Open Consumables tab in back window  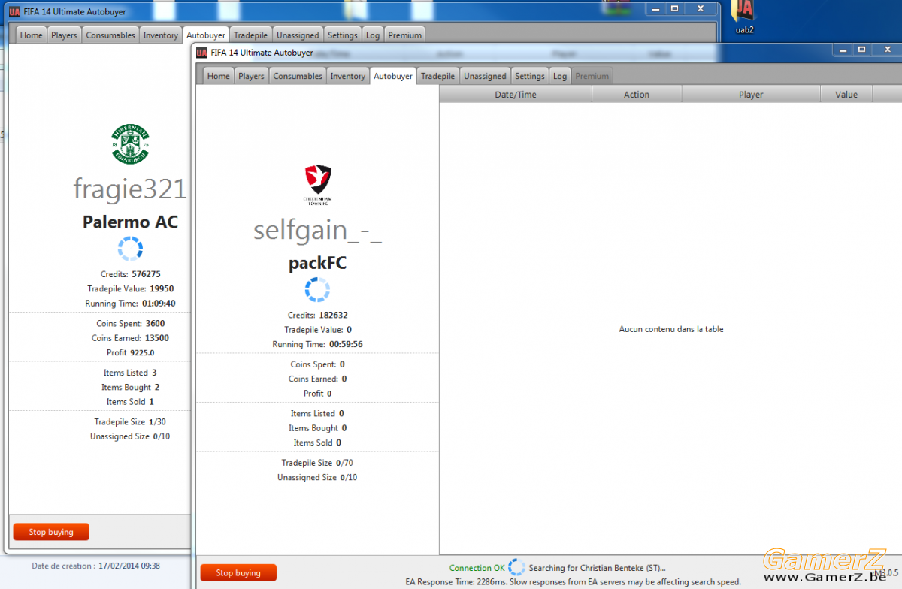click(x=110, y=35)
